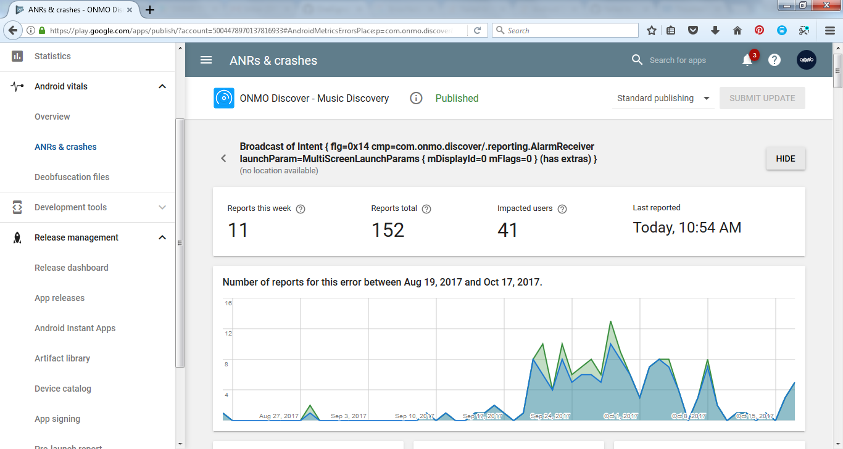The image size is (843, 449).
Task: Select the Statistics sidebar icon
Action: pyautogui.click(x=17, y=56)
